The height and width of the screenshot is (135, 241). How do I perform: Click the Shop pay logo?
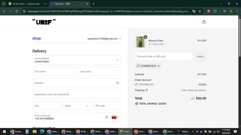37,38
